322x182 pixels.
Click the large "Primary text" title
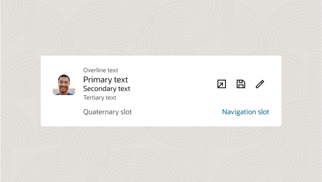point(106,79)
